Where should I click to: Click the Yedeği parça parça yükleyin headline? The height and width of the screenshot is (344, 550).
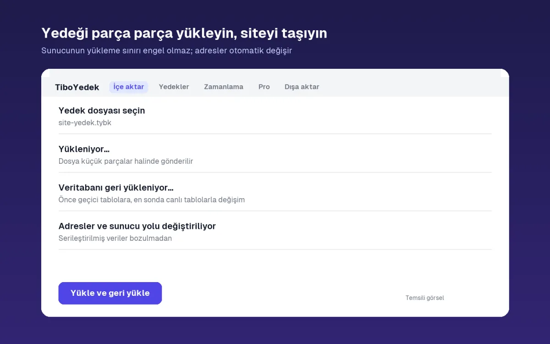pos(184,33)
